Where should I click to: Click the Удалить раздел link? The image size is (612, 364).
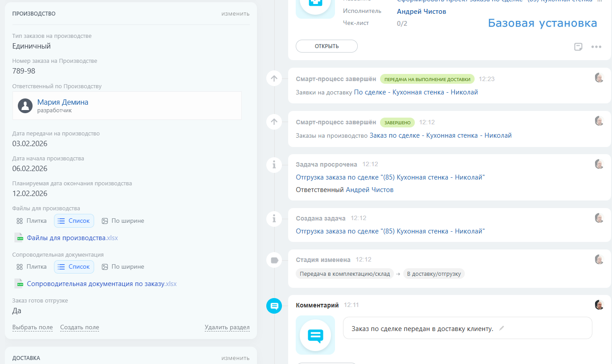227,327
